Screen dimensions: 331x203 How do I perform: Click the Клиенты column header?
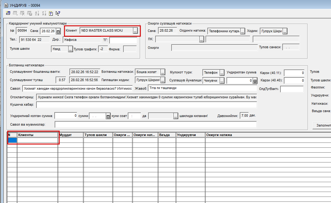(37, 135)
